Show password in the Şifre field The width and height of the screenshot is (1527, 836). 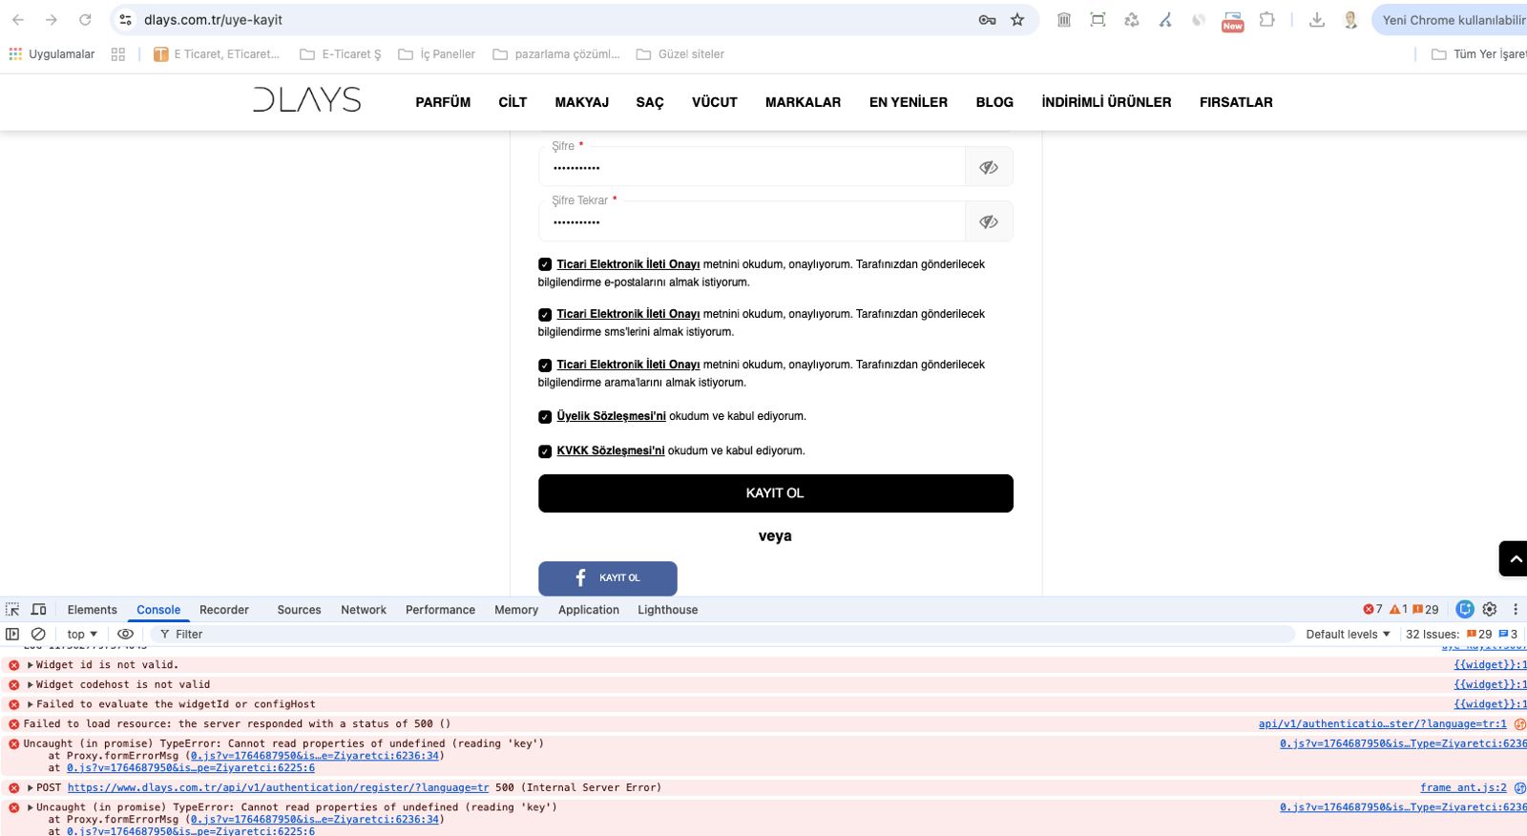tap(989, 168)
